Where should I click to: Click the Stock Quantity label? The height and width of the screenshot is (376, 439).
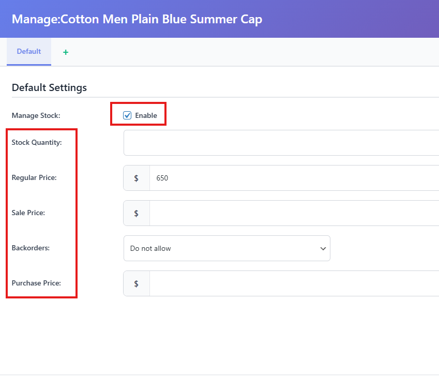point(37,142)
